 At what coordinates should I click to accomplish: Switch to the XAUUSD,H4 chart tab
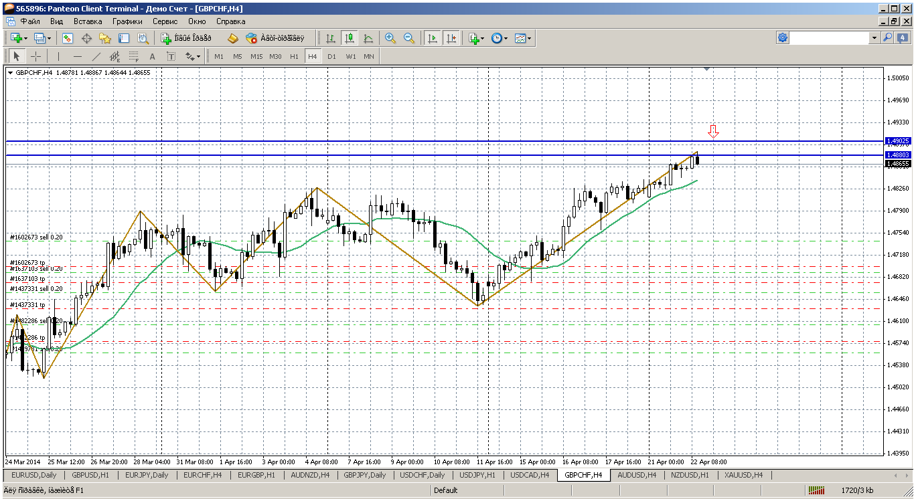point(743,475)
